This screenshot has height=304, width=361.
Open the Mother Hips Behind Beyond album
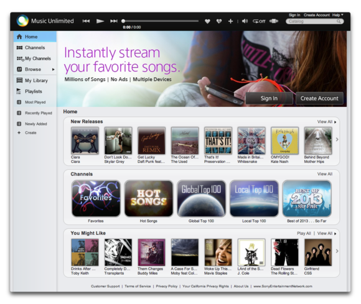pyautogui.click(x=318, y=140)
